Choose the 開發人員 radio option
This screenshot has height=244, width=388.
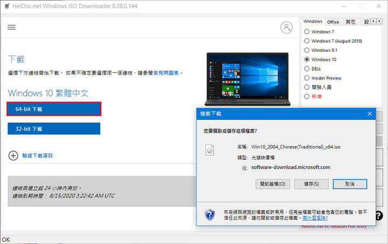(x=307, y=87)
